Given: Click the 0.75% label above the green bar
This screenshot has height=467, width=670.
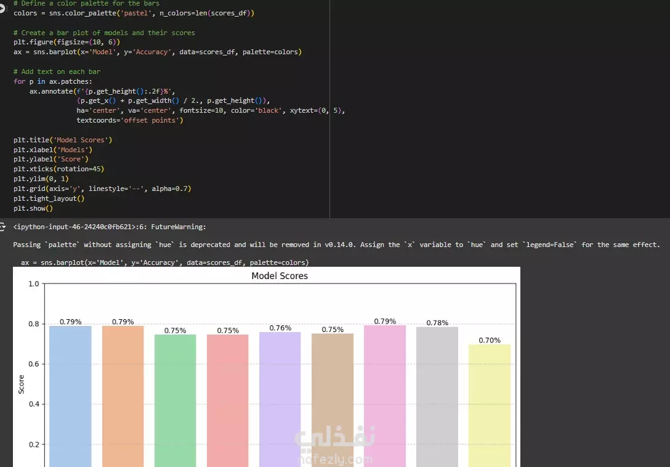Looking at the screenshot, I should pos(175,331).
